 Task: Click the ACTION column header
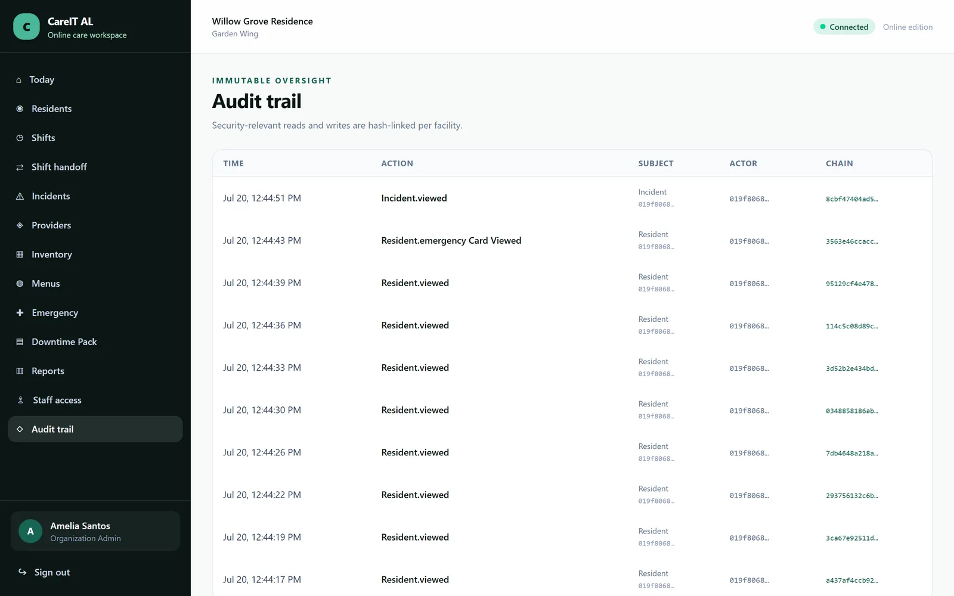click(397, 163)
